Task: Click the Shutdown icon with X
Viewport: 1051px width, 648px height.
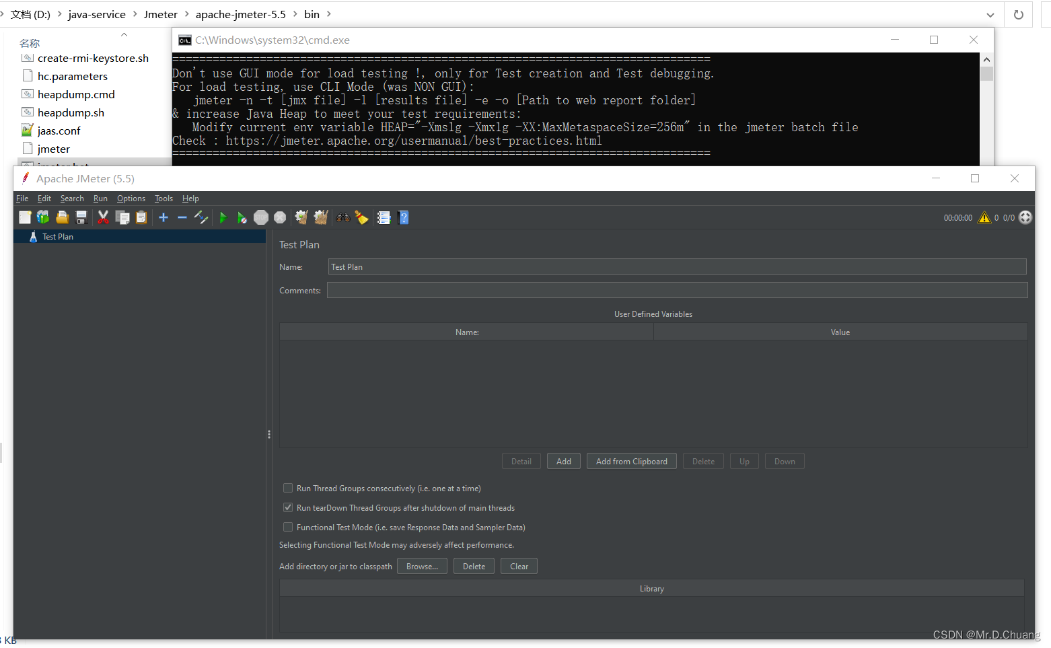Action: (280, 217)
